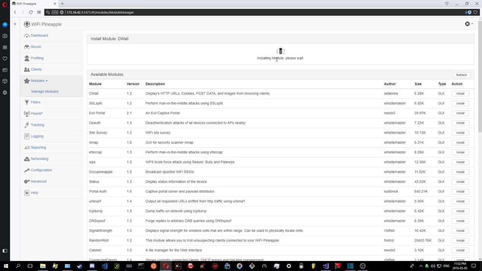Install the nmap module
Screen dimensions: 482x271
460,142
